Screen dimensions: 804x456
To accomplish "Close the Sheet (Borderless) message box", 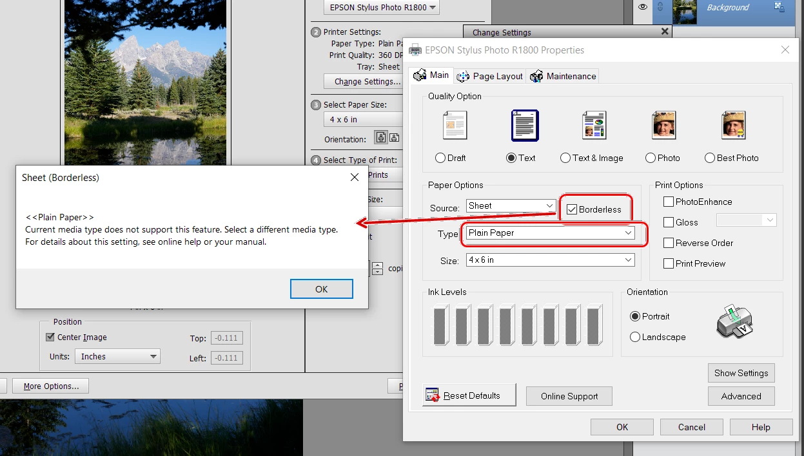I will coord(355,177).
